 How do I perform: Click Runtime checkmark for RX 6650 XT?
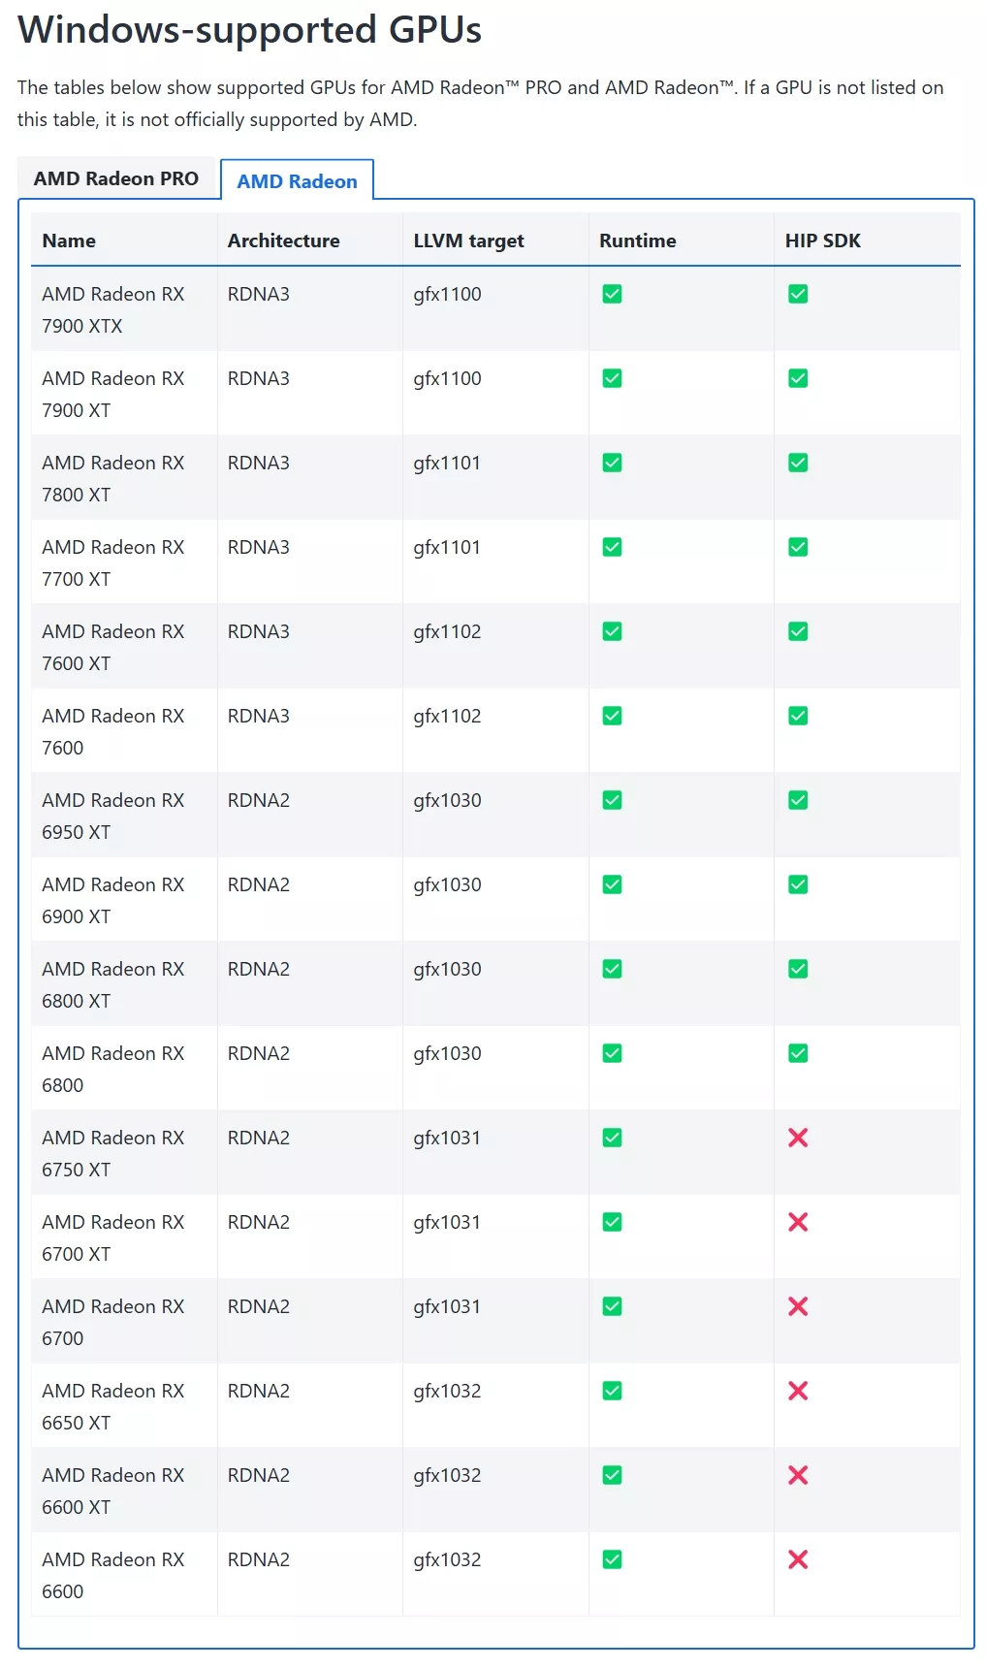click(612, 1391)
